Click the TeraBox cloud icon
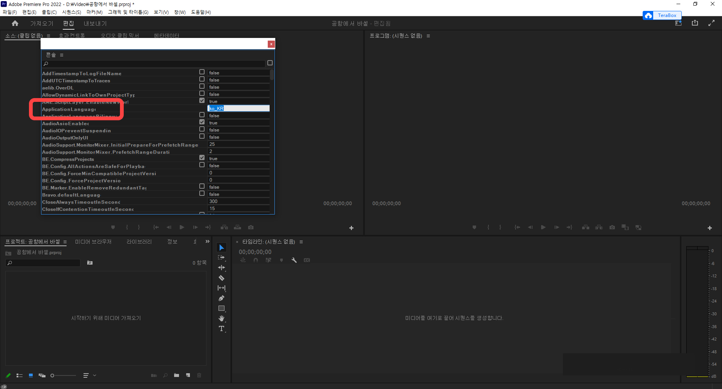Viewport: 722px width, 389px height. 648,15
